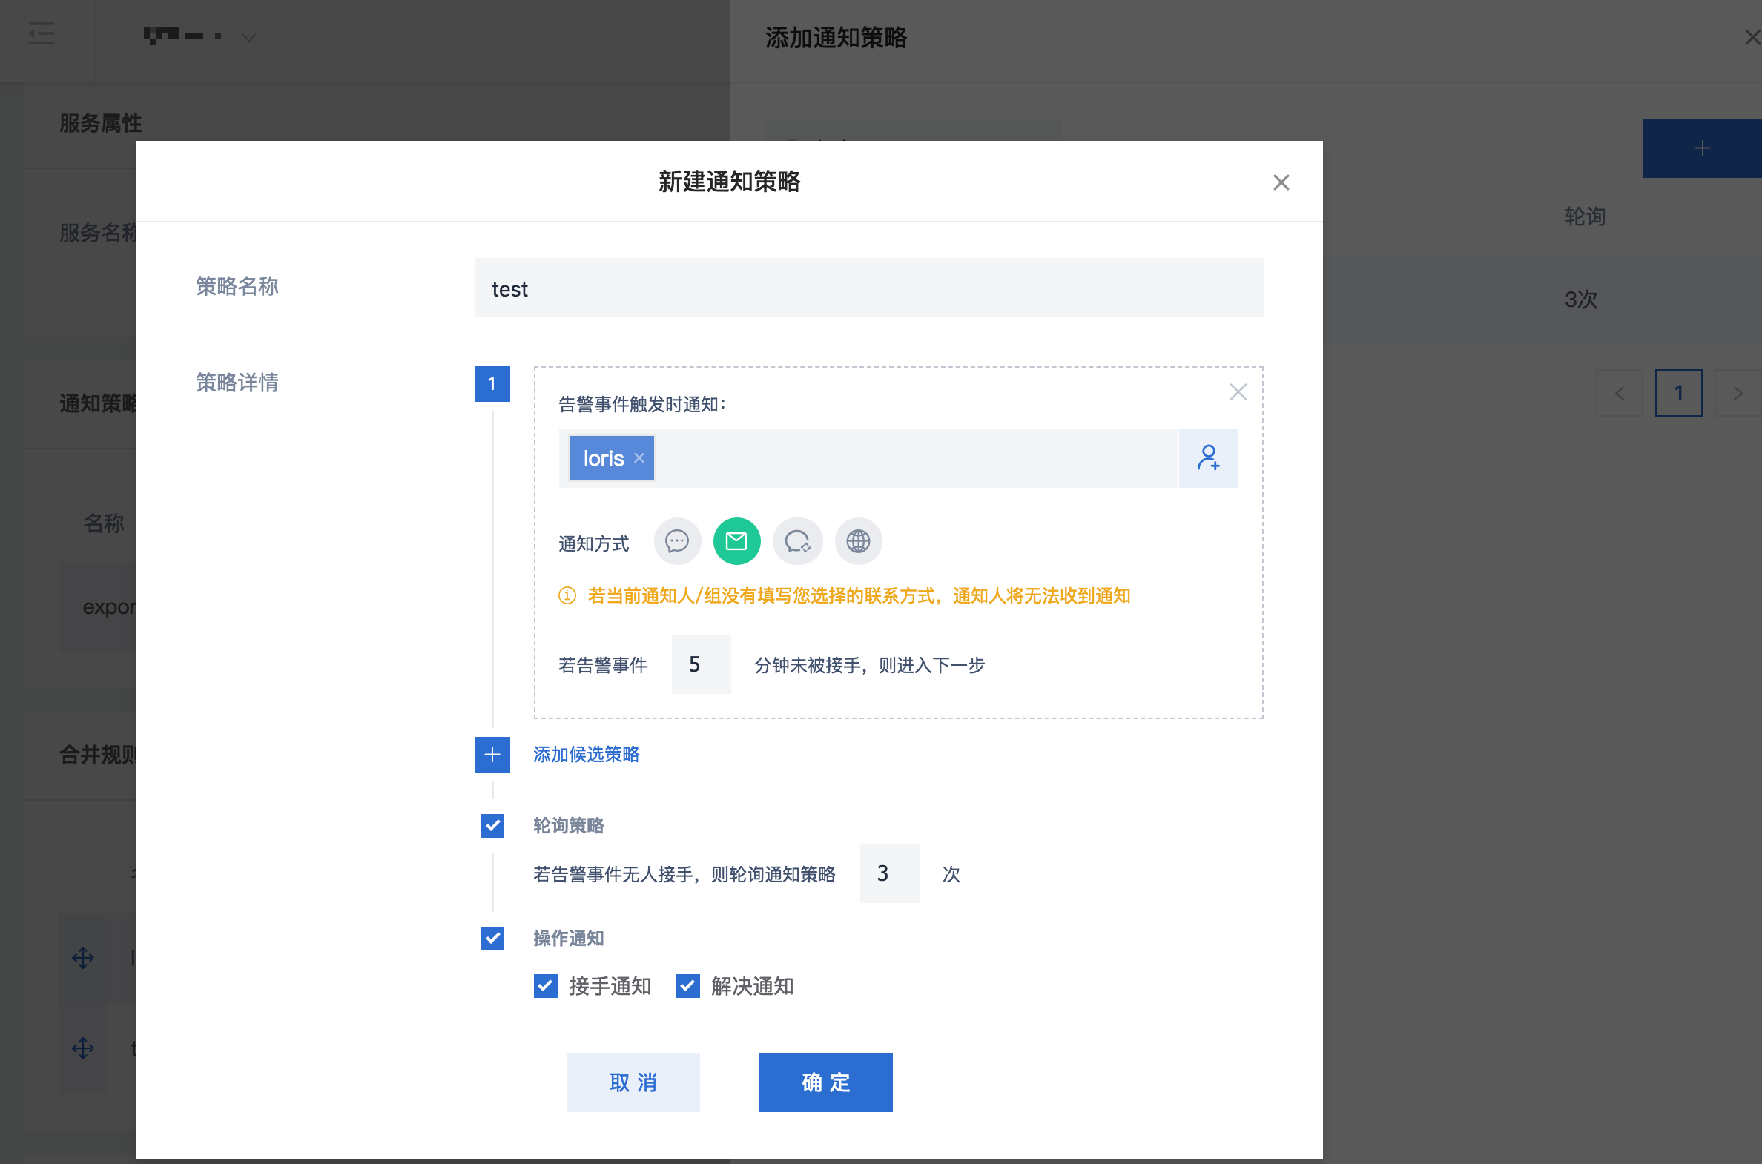Image resolution: width=1762 pixels, height=1164 pixels.
Task: Click the 3次 cell in the table
Action: click(1580, 300)
